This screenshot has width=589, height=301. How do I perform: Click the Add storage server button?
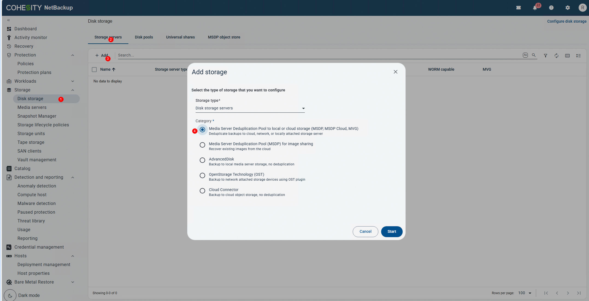pyautogui.click(x=102, y=56)
